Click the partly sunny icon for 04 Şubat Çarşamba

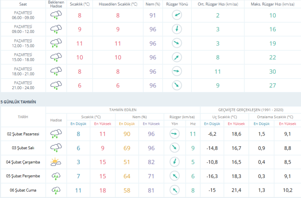pyautogui.click(x=56, y=162)
